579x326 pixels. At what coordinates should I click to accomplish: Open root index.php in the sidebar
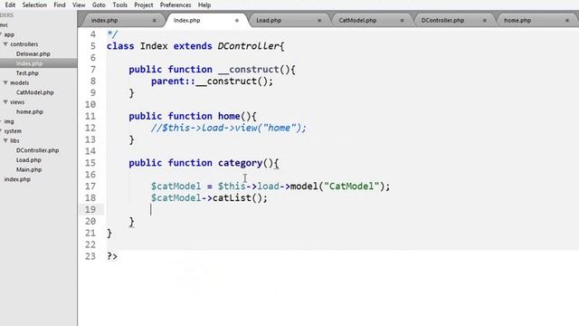17,179
